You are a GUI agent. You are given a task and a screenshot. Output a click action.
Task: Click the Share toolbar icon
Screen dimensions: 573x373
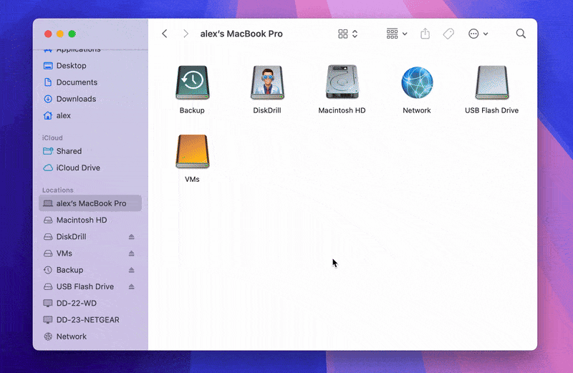pyautogui.click(x=425, y=34)
